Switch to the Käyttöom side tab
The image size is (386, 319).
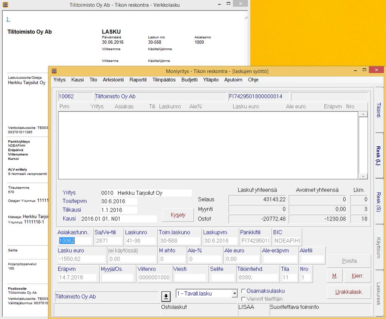(x=378, y=247)
